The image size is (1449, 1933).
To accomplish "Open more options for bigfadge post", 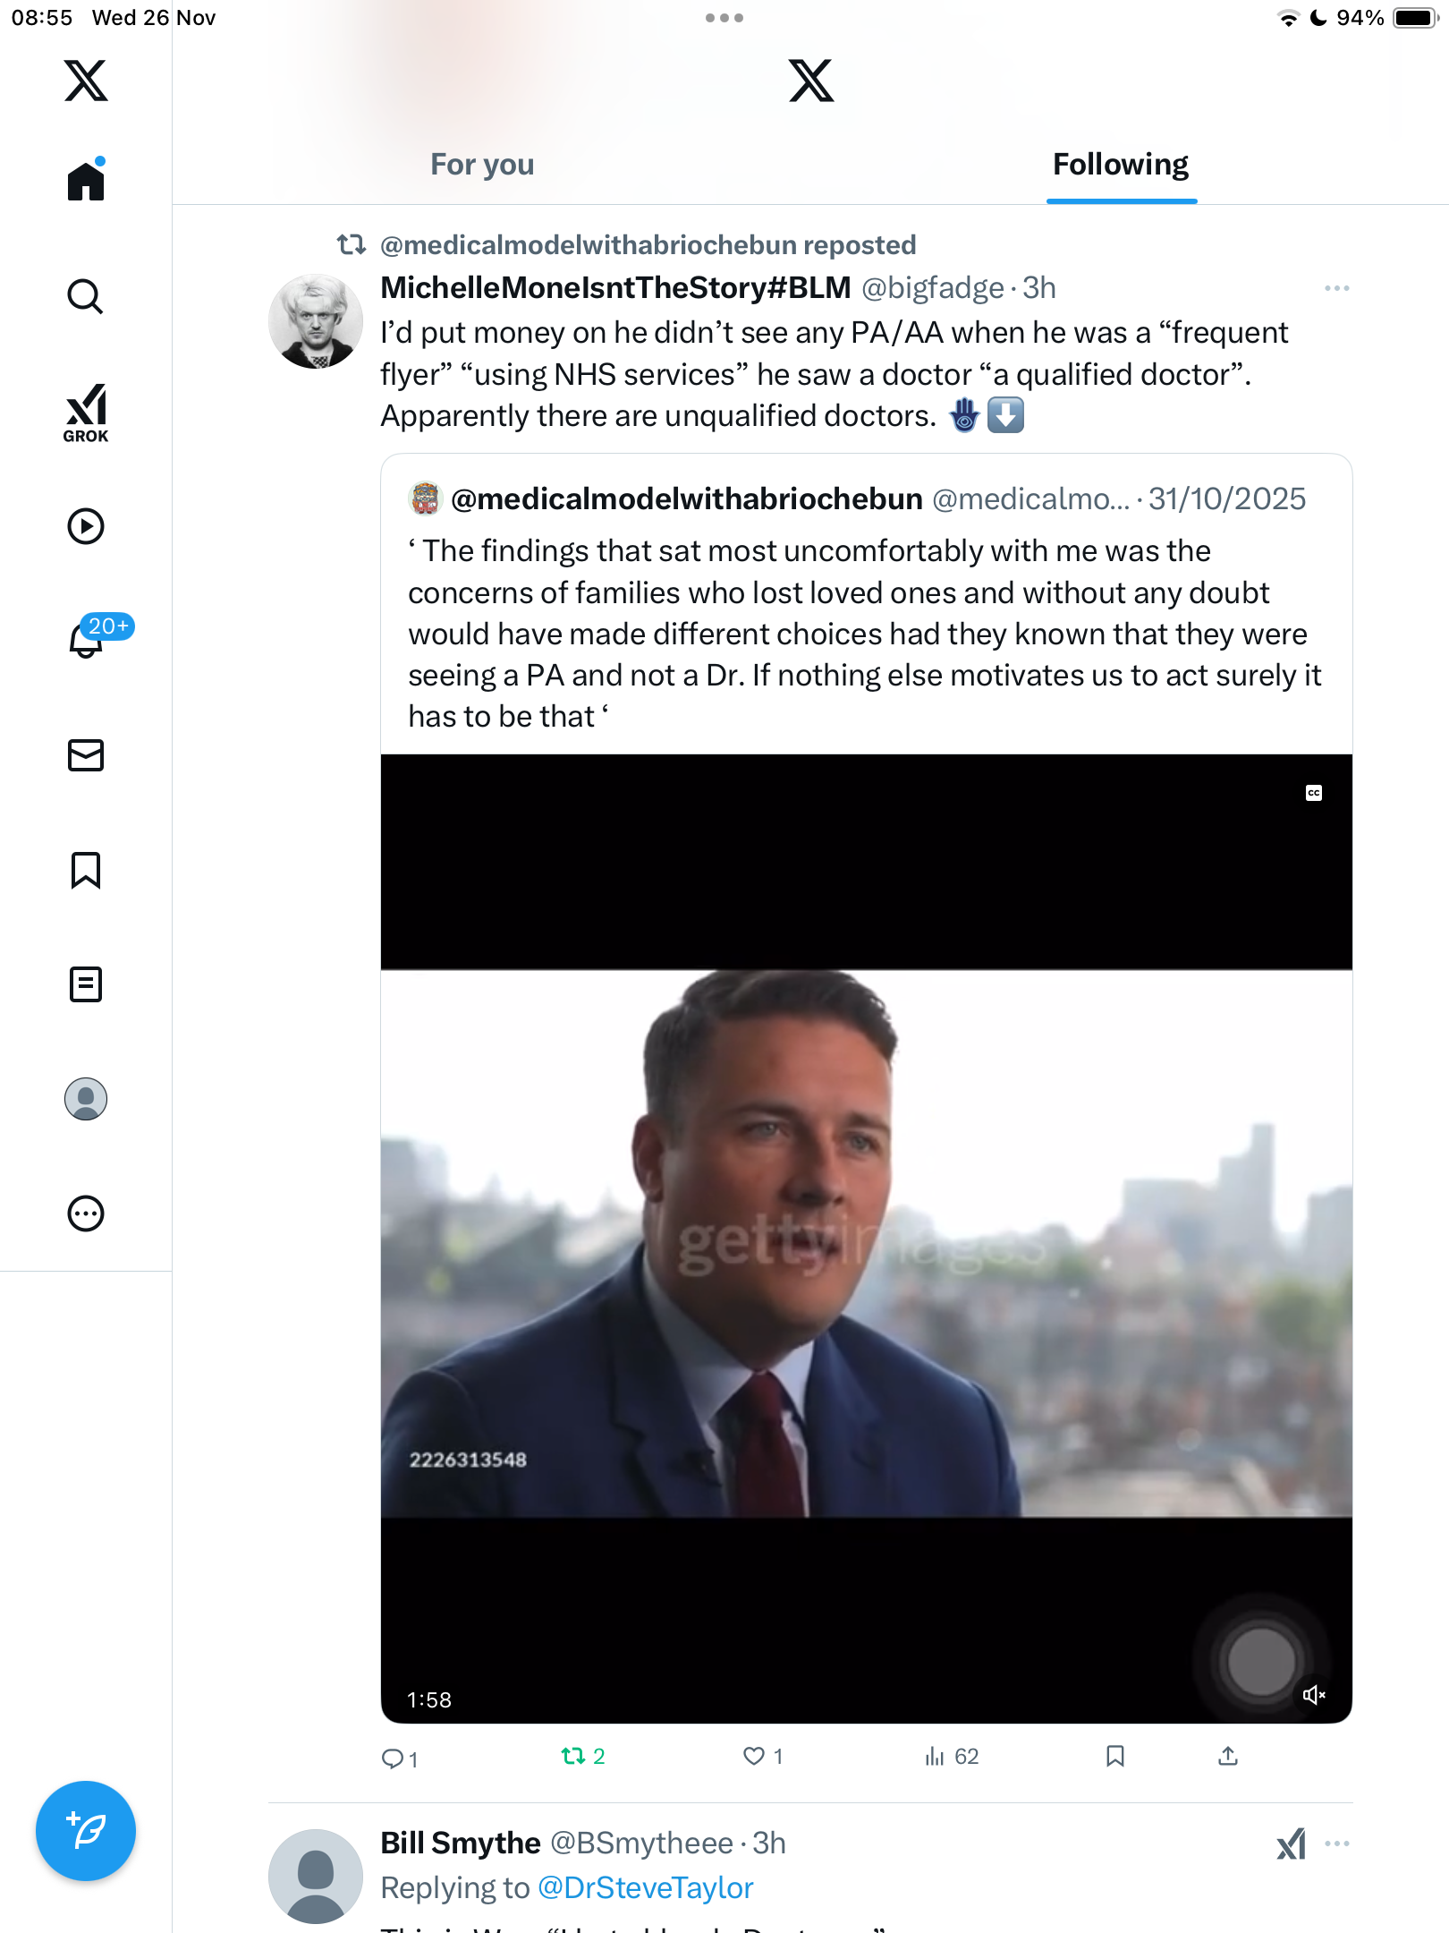I will 1336,288.
